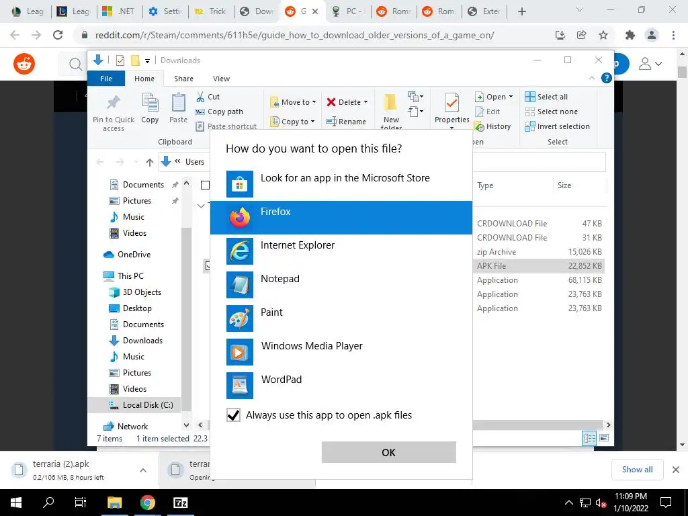The image size is (688, 516).
Task: Open Local Disk (C:) in sidebar
Action: pyautogui.click(x=141, y=405)
